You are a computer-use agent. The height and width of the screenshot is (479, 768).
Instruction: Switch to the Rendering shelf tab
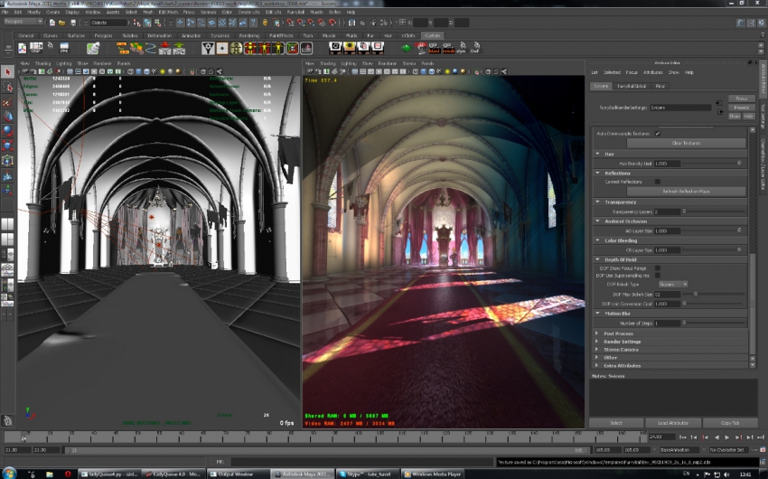point(248,36)
